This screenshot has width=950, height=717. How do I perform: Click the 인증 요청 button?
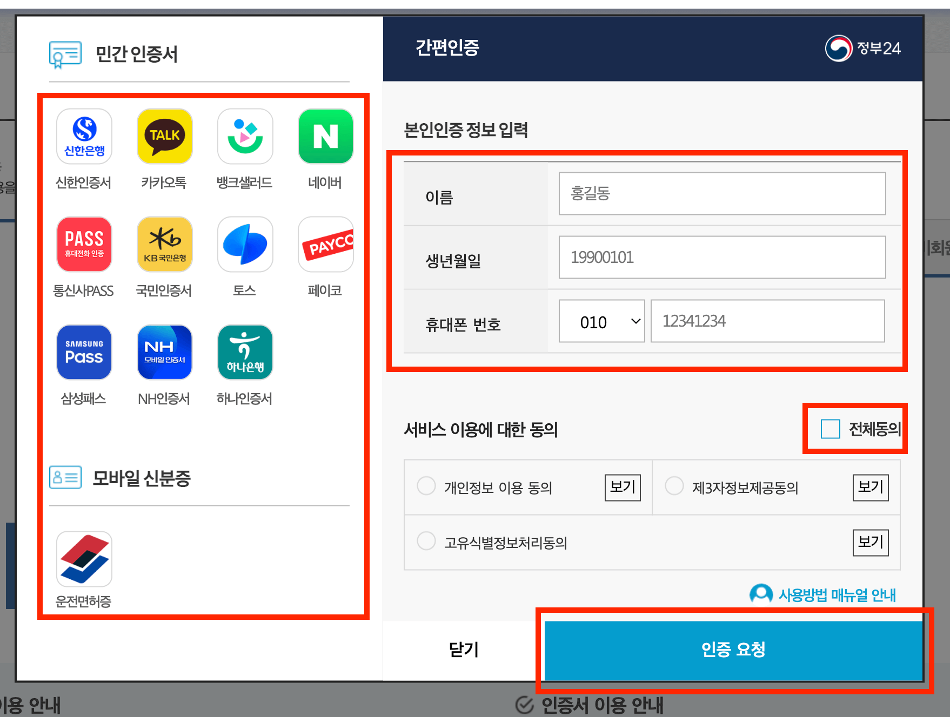point(733,650)
